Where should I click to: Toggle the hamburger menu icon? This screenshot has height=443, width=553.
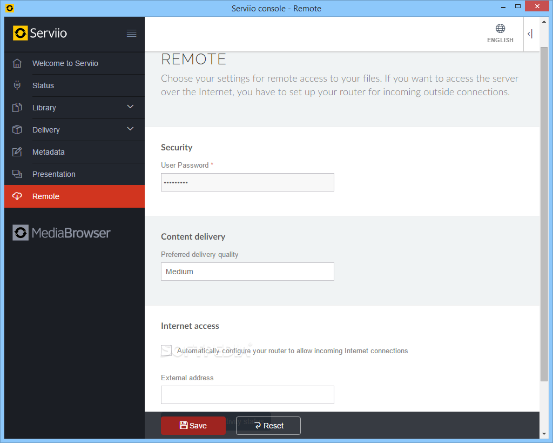tap(132, 33)
